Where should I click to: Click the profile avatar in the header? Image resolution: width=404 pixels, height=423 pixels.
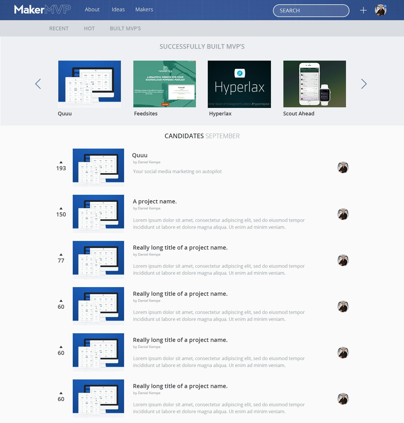pos(380,10)
